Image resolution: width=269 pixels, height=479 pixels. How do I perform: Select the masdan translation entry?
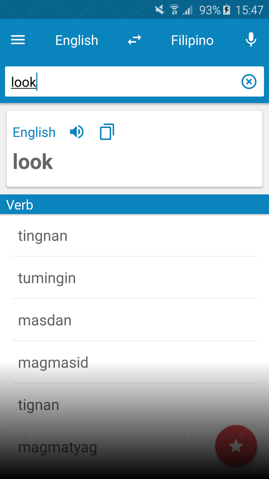(x=134, y=320)
